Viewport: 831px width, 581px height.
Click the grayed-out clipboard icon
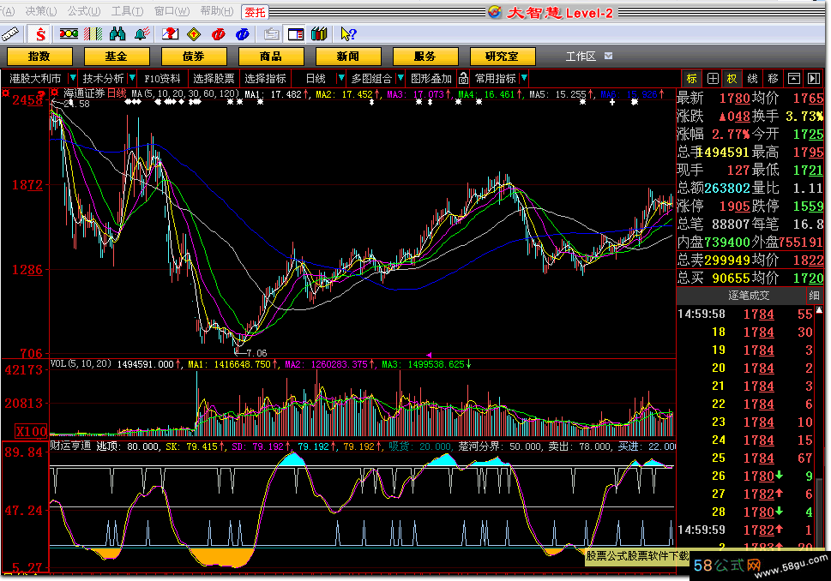pyautogui.click(x=271, y=34)
